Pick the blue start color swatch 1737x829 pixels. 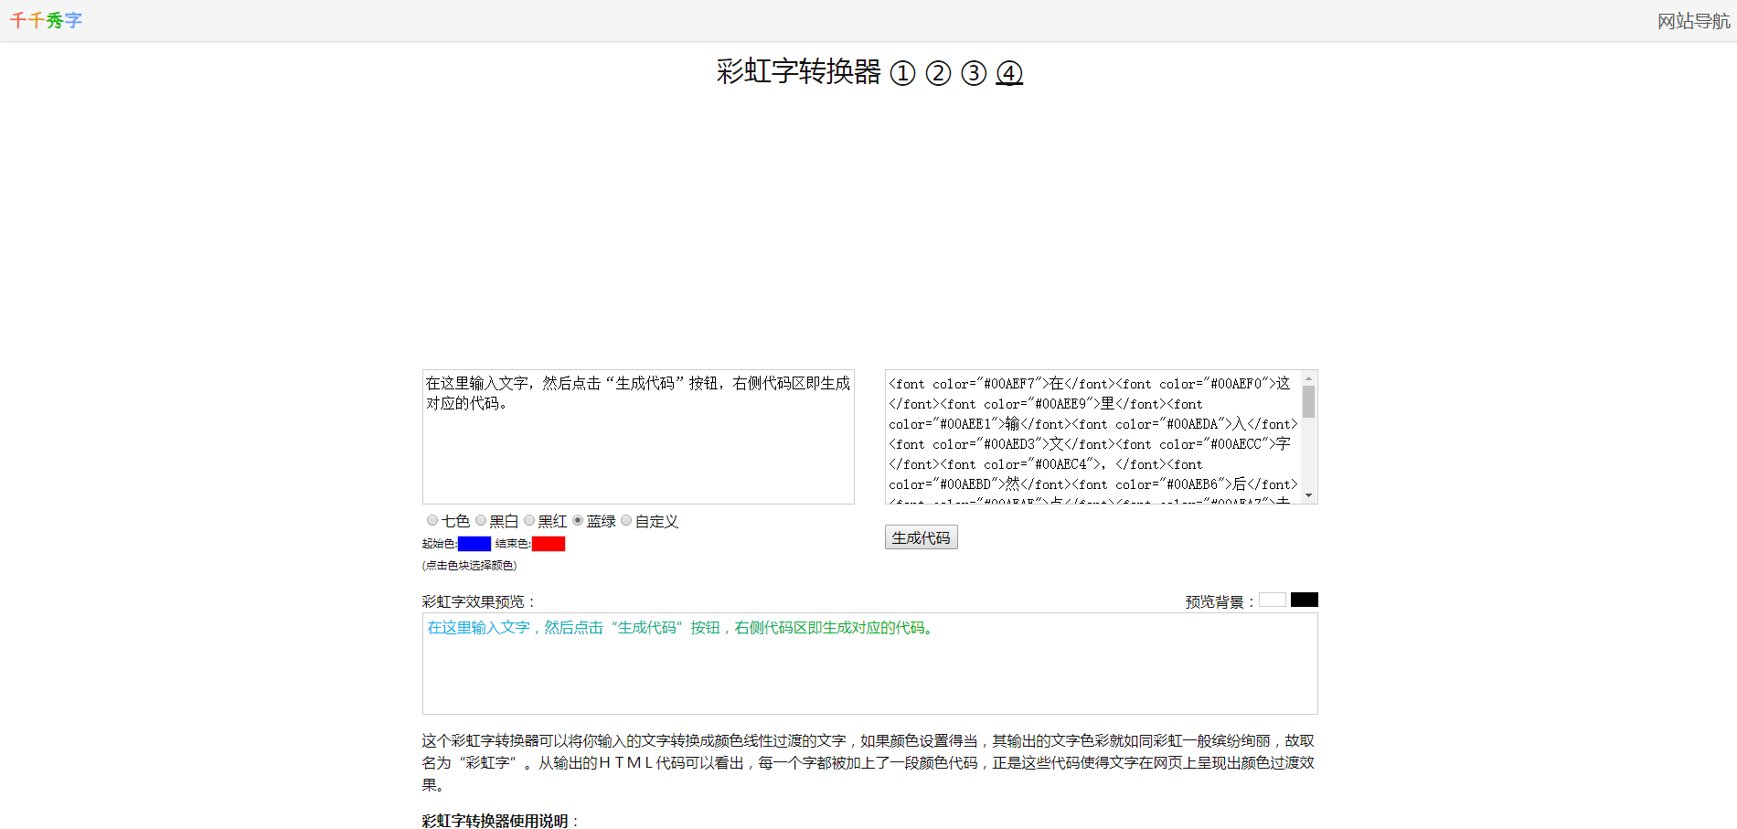point(474,544)
